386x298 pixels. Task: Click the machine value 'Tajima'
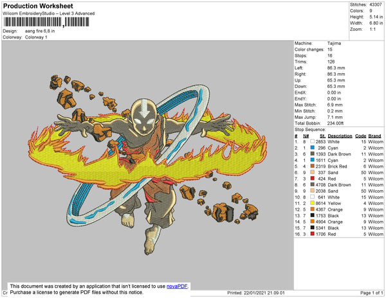tap(334, 43)
